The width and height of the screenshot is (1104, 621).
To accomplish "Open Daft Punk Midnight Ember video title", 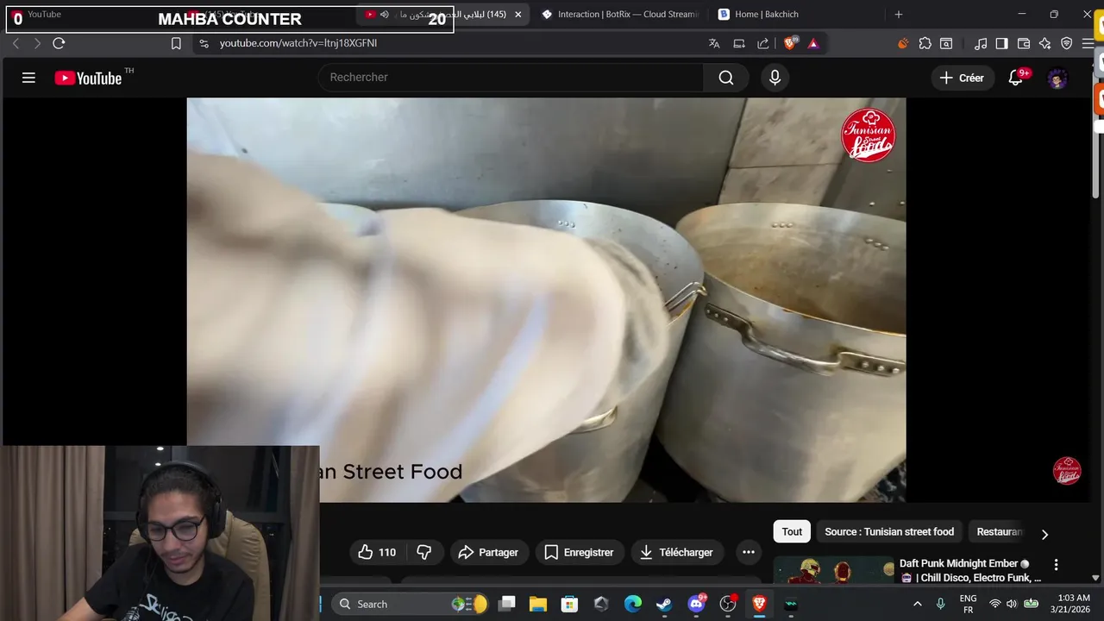I will 969,570.
